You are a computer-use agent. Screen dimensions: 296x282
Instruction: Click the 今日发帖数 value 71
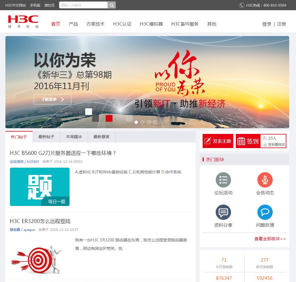[x=224, y=260]
